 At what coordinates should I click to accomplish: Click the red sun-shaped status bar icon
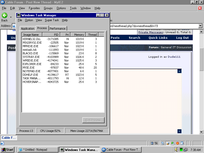point(177,143)
